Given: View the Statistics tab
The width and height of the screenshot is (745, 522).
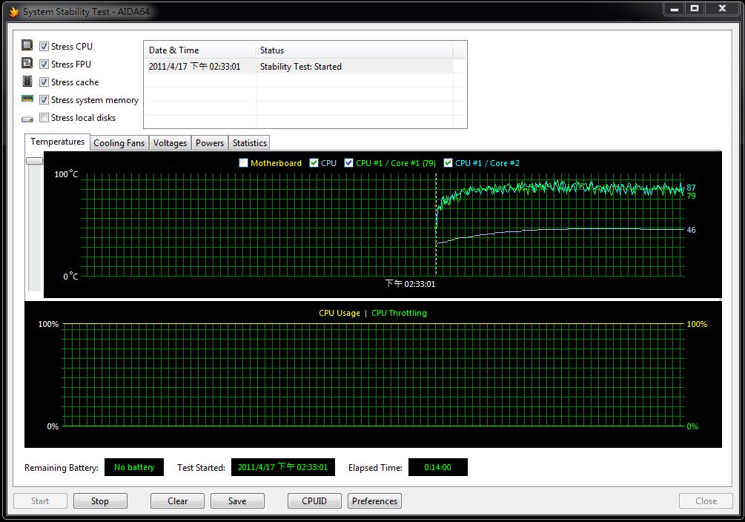Looking at the screenshot, I should [x=249, y=143].
